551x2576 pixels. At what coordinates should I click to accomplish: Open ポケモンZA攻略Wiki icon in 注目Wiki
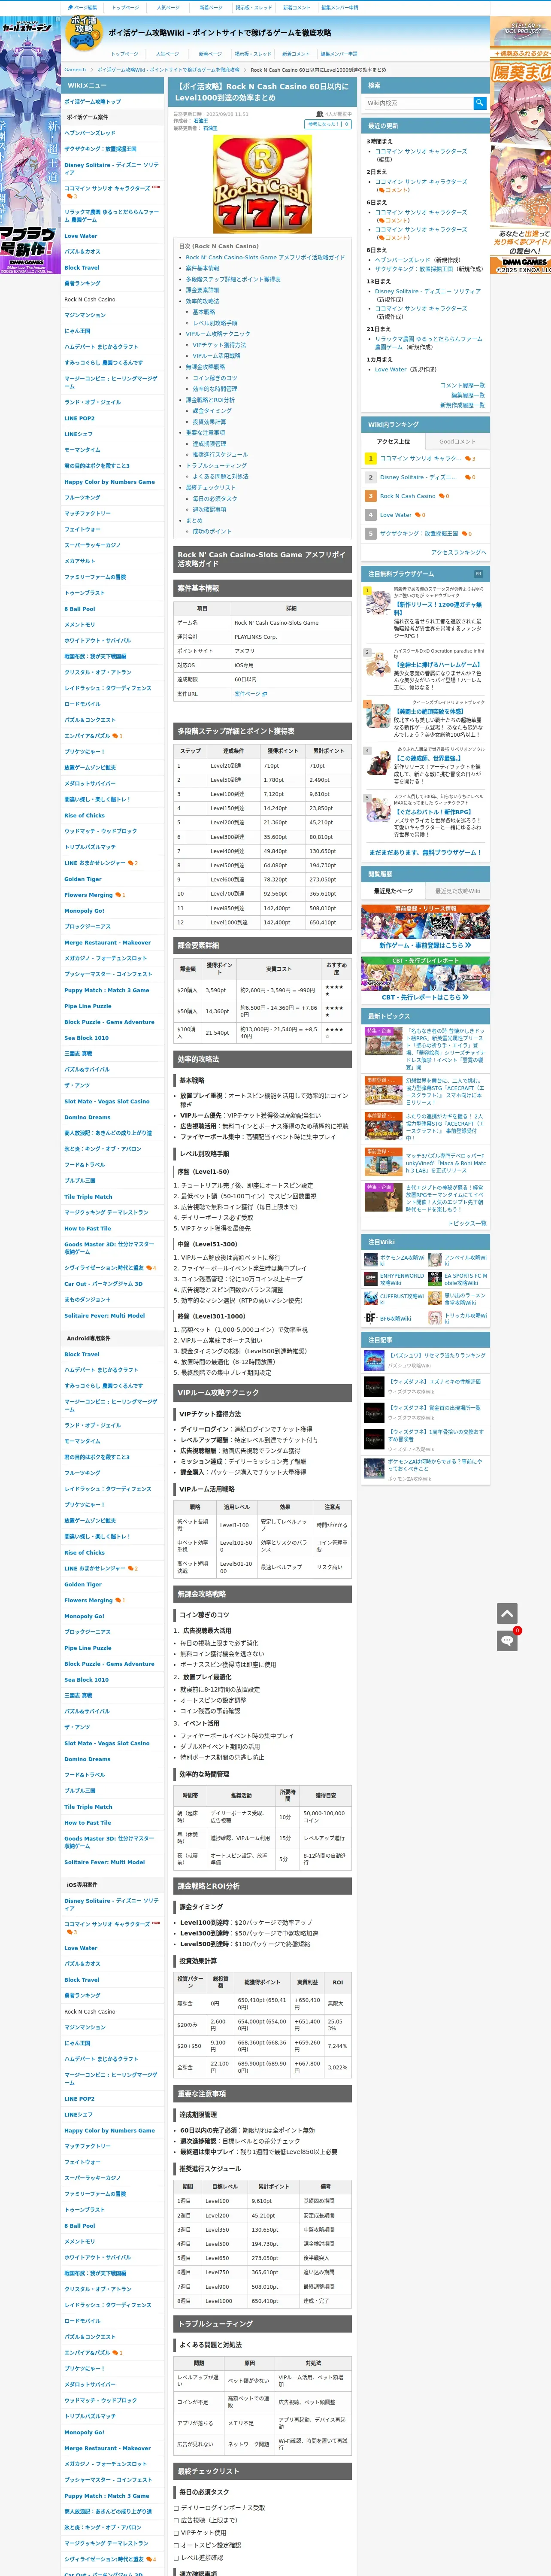(371, 1260)
